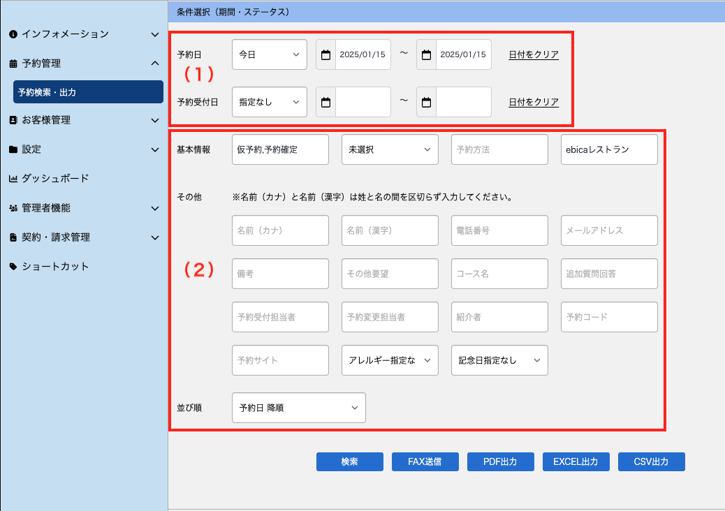The image size is (725, 511).
Task: Open the お客様管理 menu label
Action: [x=46, y=120]
